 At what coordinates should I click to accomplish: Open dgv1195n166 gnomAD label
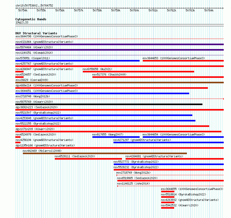coord(45,145)
